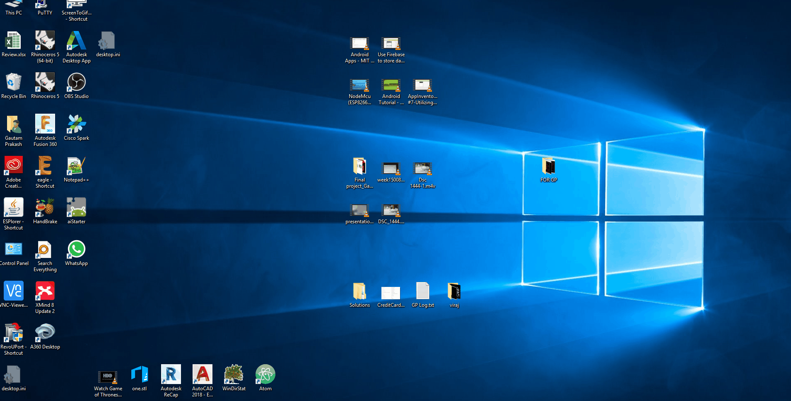Select the Autodesk Desktop App icon
The height and width of the screenshot is (401, 791).
tap(77, 47)
